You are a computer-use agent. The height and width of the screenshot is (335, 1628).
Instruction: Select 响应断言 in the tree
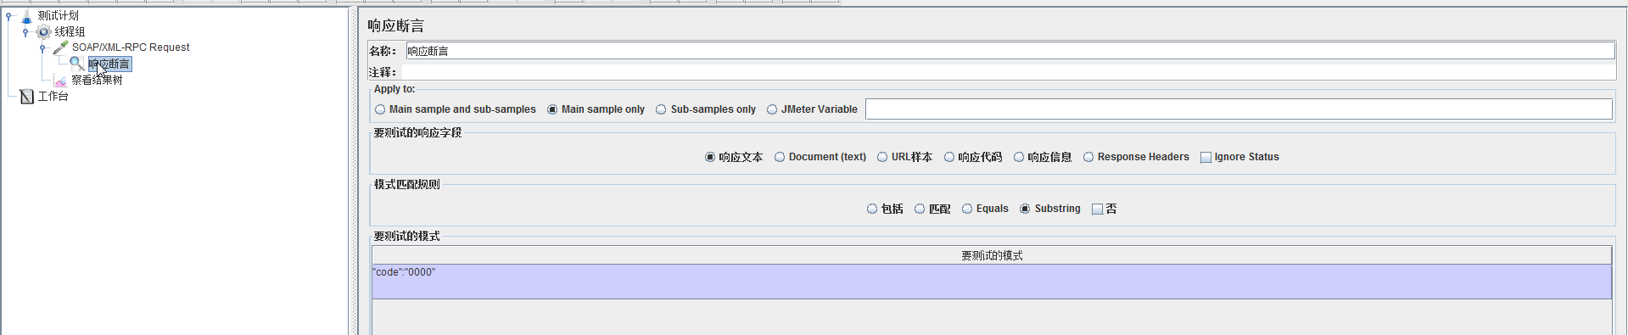109,64
